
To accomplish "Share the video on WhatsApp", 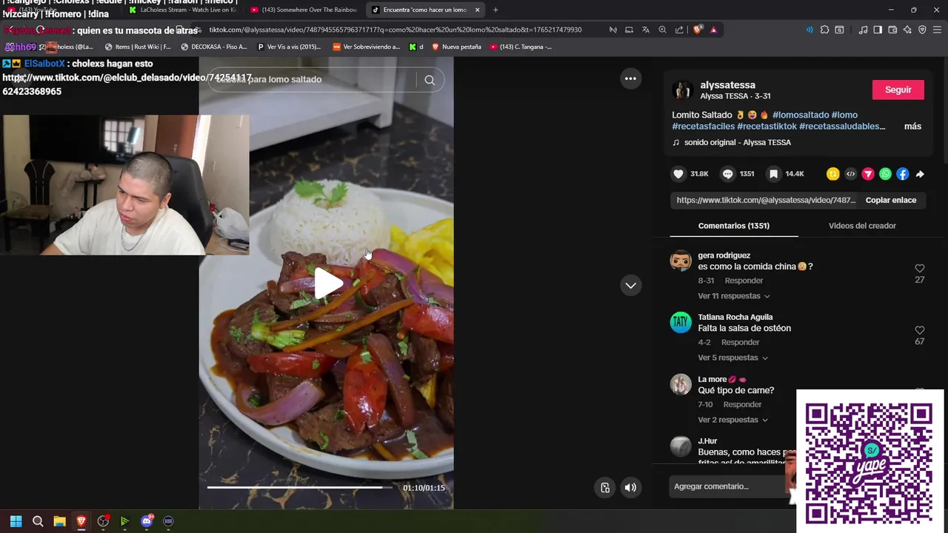I will 885,174.
